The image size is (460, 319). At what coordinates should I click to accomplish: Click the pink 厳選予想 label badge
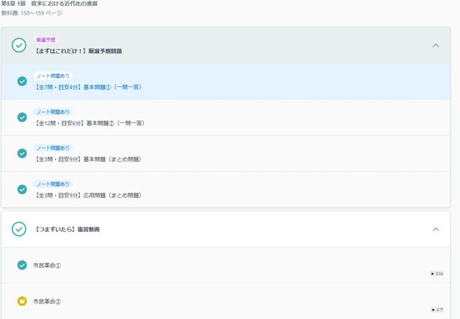(x=46, y=40)
